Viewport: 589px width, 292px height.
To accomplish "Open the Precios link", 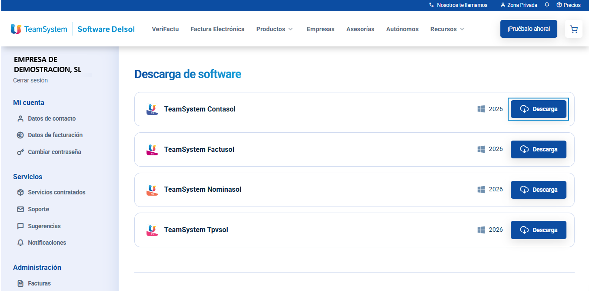I will coord(572,5).
